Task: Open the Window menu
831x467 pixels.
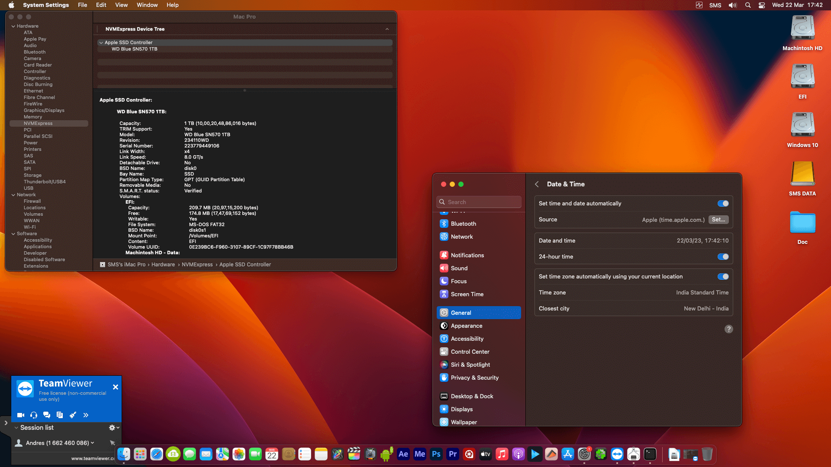Action: tap(147, 5)
